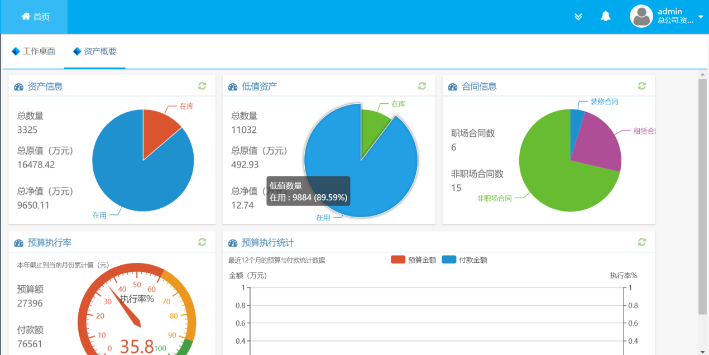
Task: Click the dashboard icon beside 资产信息
Action: point(19,87)
